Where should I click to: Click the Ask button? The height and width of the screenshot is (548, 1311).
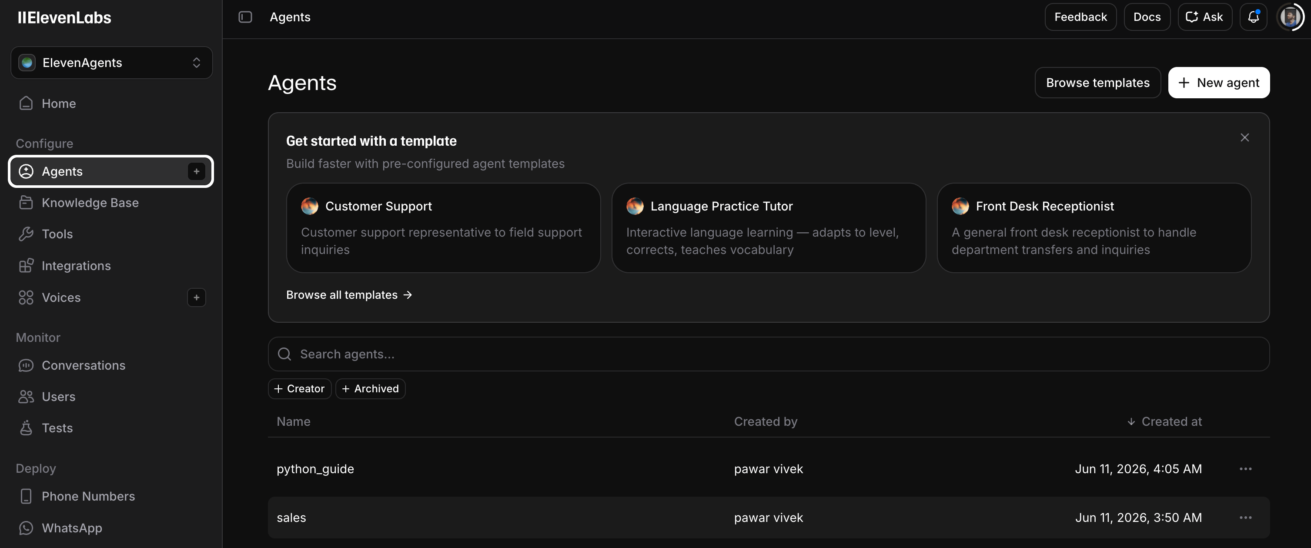(1204, 17)
